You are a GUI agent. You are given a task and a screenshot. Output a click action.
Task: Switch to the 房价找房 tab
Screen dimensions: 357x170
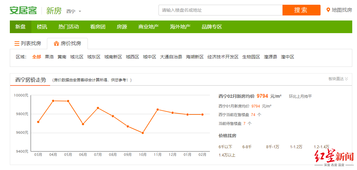pos(68,44)
